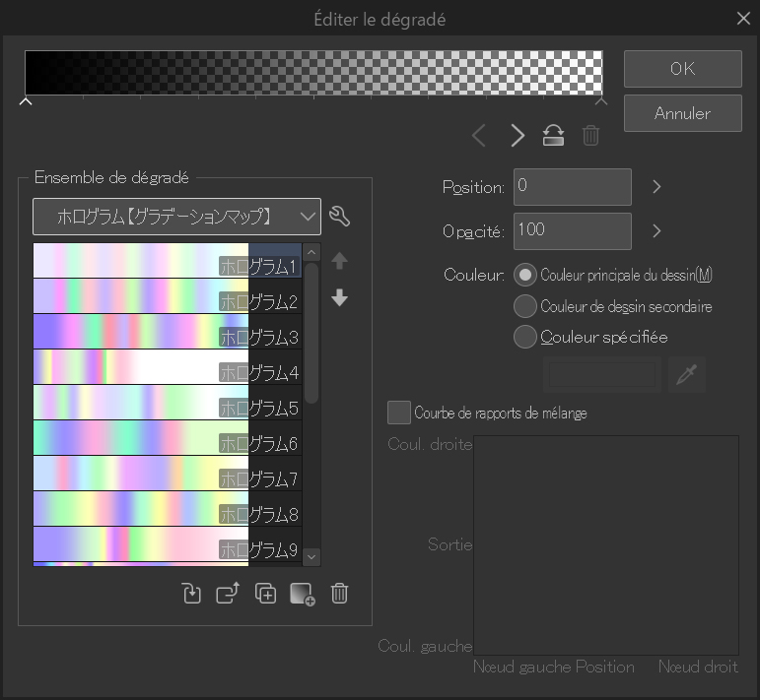The image size is (760, 700).
Task: Select Couleur de dessin secondaire option
Action: point(526,306)
